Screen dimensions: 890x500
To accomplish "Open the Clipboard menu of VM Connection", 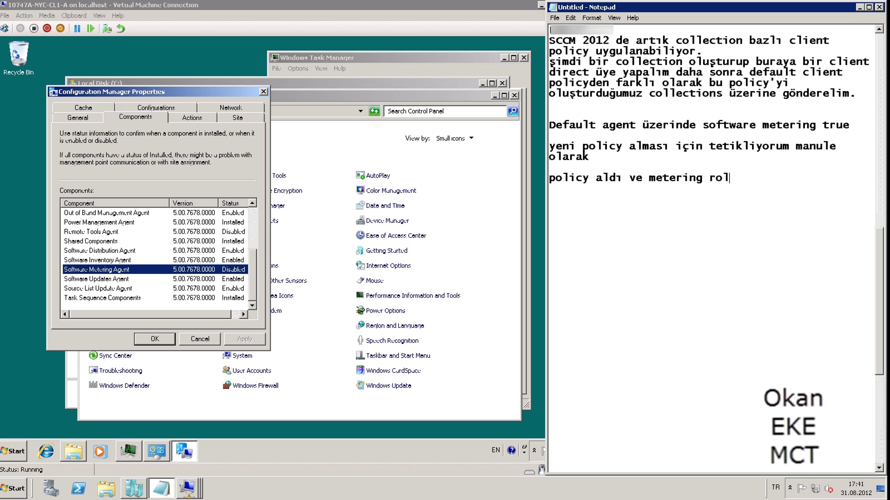I will point(74,16).
